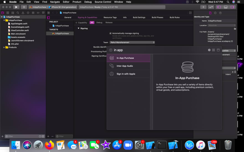
Task: Open the Debug navigator
Action: point(33,13)
